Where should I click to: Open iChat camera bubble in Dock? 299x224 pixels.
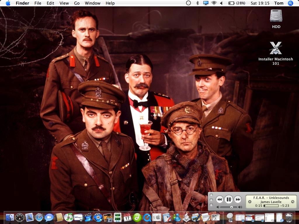click(49, 217)
